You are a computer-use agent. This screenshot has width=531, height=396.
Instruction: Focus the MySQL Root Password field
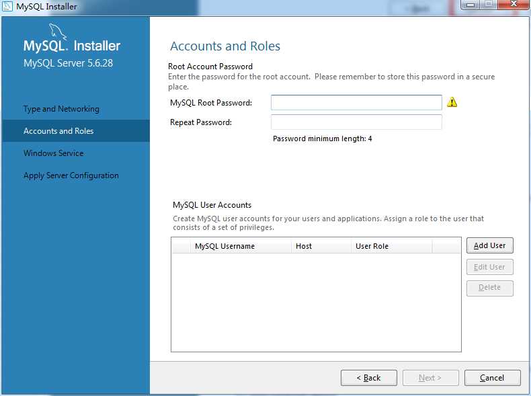(x=356, y=103)
